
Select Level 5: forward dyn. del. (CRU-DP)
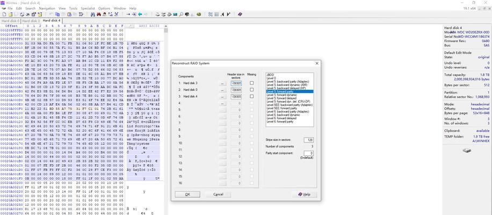coord(290,101)
